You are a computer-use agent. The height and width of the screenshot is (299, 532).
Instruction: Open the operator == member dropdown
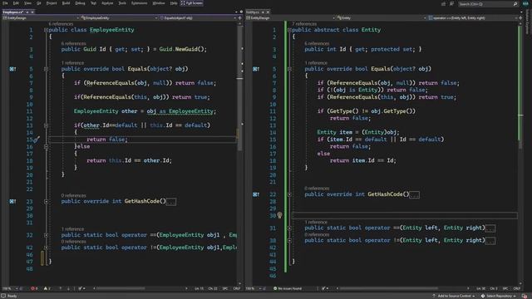[472, 18]
